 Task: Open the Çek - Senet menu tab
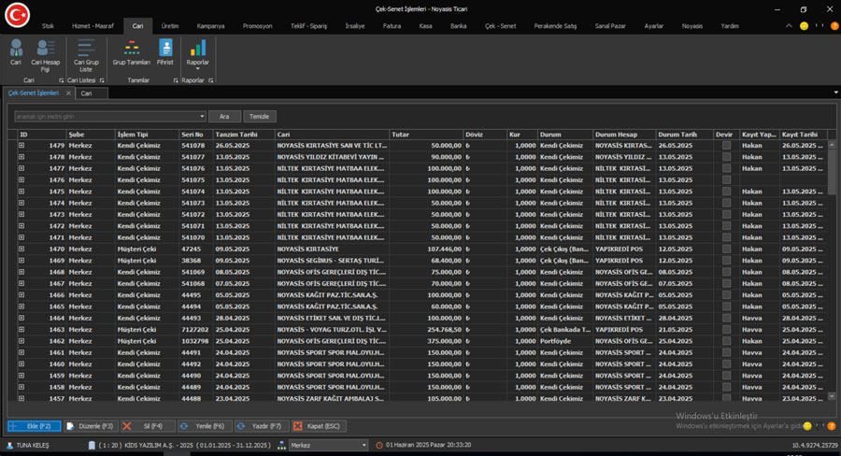501,26
